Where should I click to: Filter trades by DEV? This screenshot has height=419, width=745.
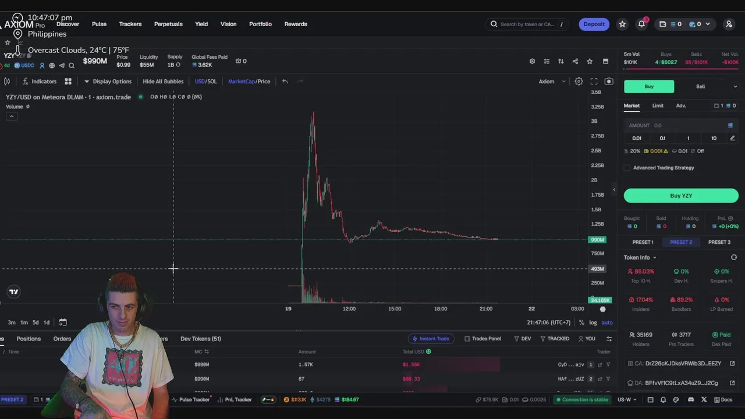tap(523, 339)
